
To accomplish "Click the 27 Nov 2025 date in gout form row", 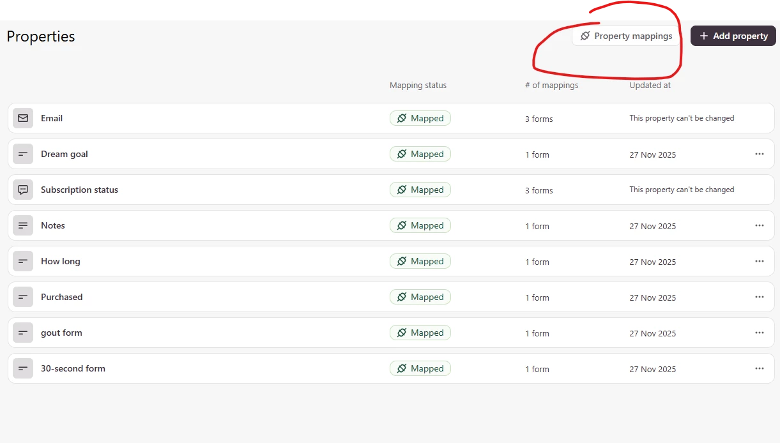I will click(x=652, y=333).
